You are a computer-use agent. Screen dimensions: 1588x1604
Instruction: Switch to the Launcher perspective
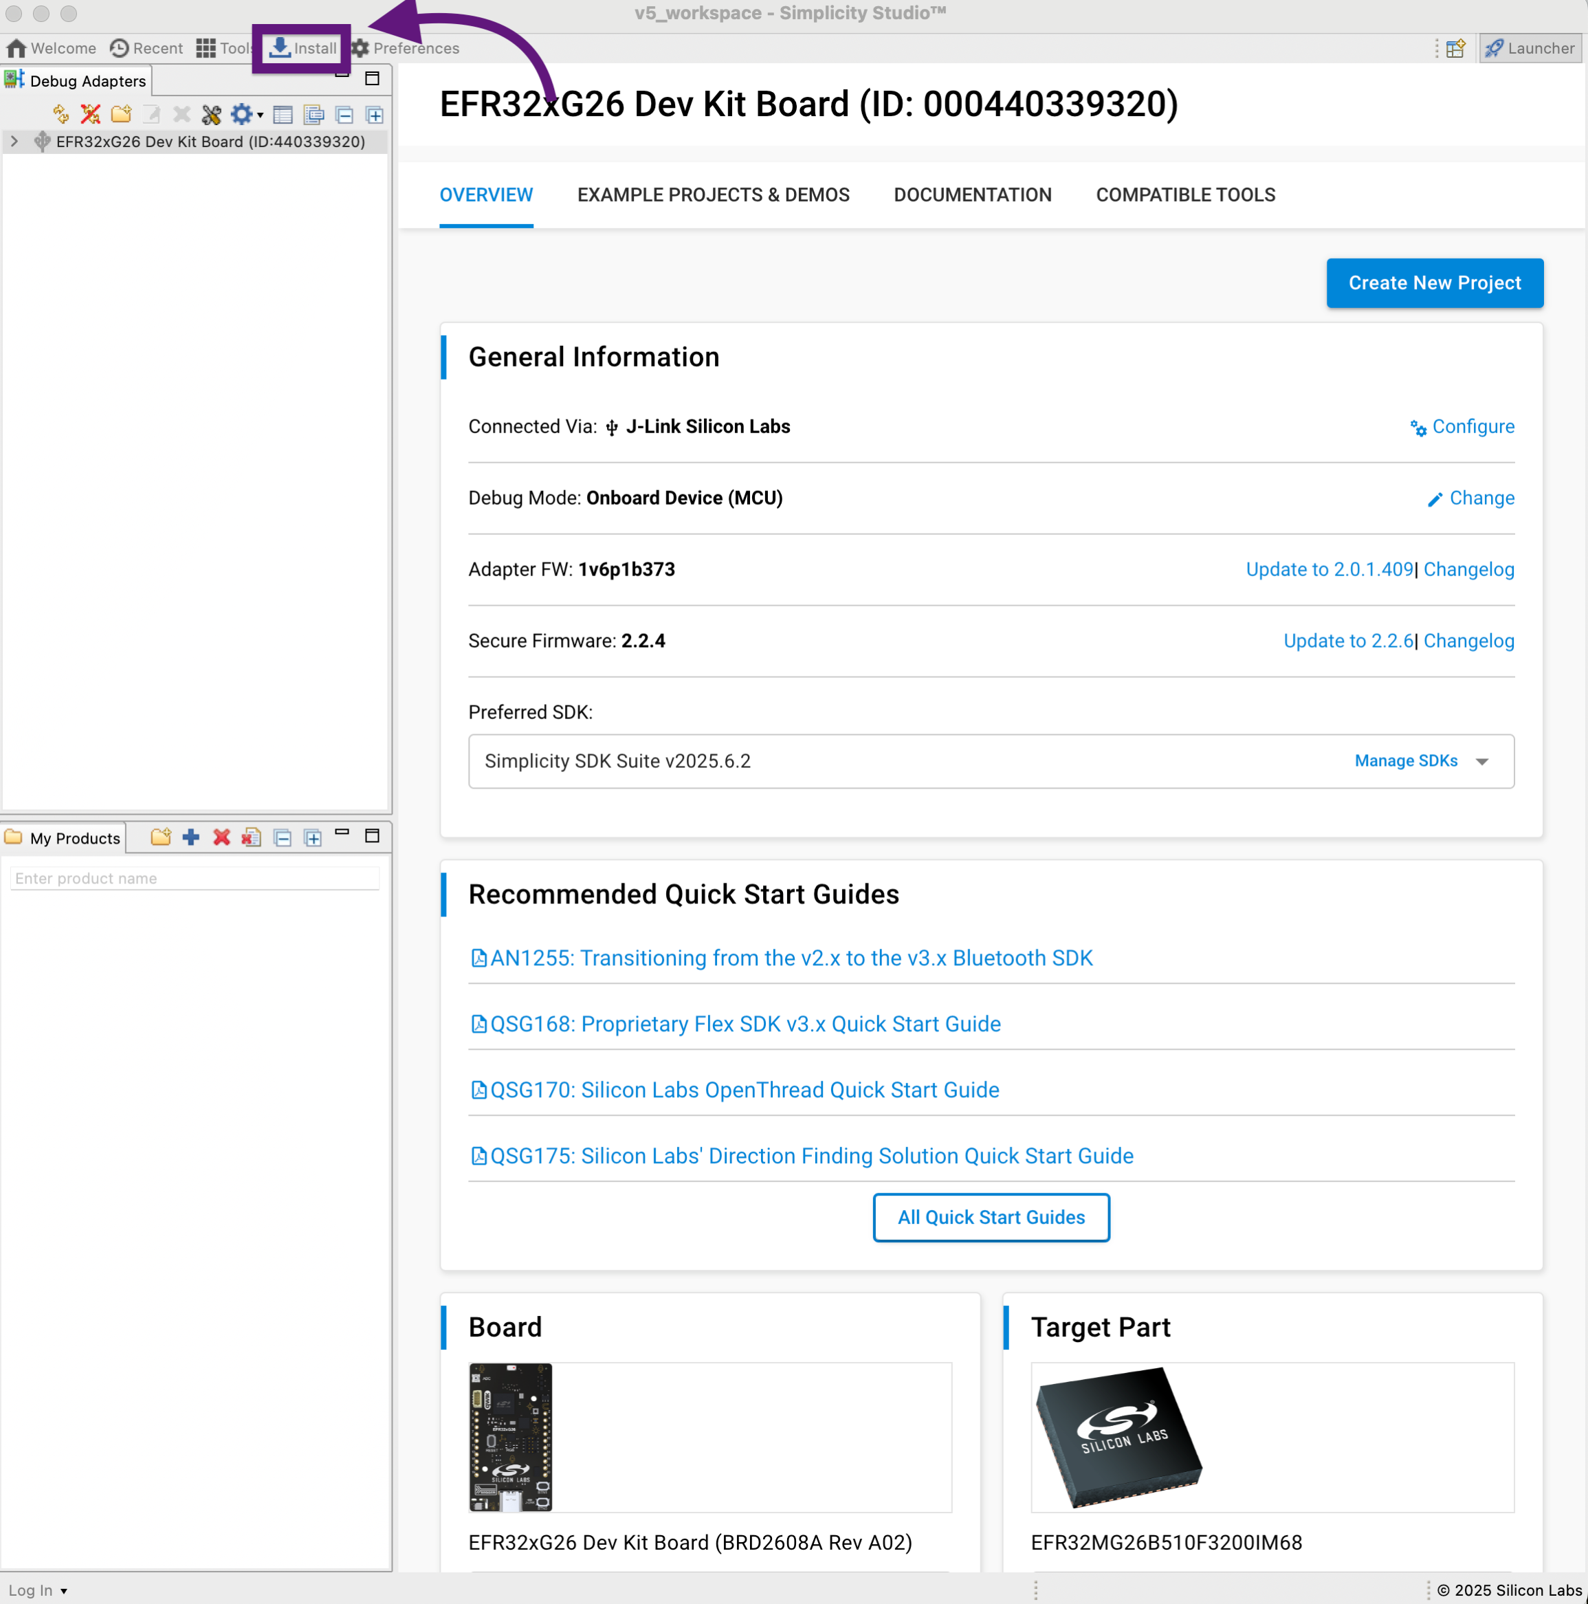1530,48
